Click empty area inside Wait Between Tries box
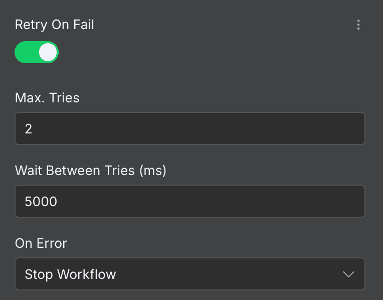This screenshot has height=300, width=383. click(x=226, y=201)
